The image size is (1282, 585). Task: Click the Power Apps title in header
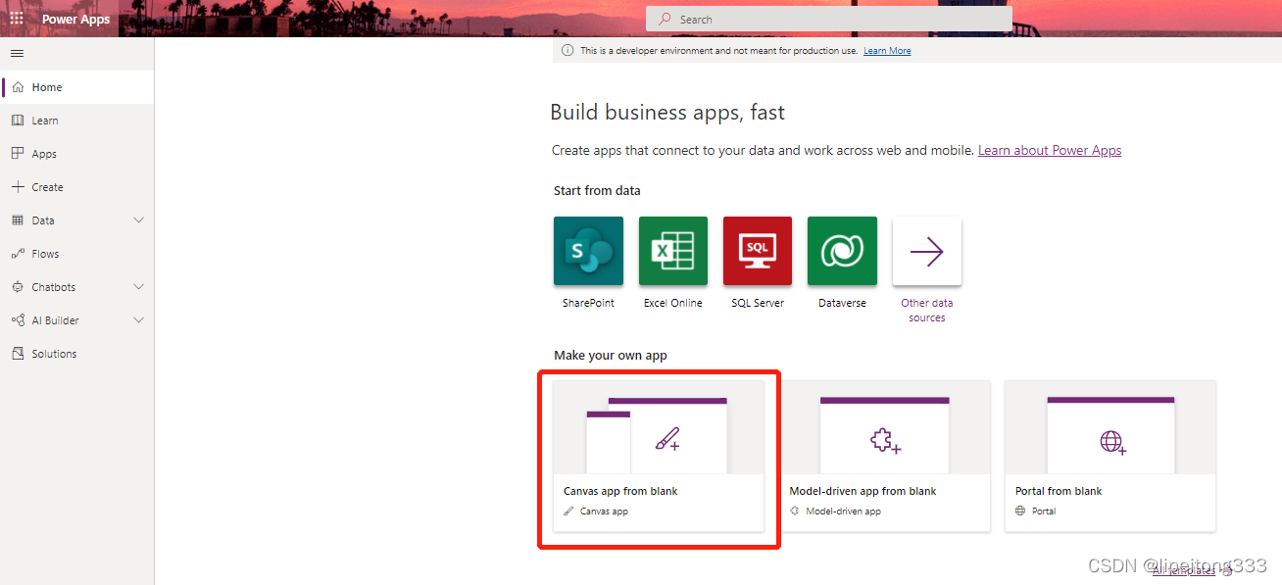tap(75, 20)
